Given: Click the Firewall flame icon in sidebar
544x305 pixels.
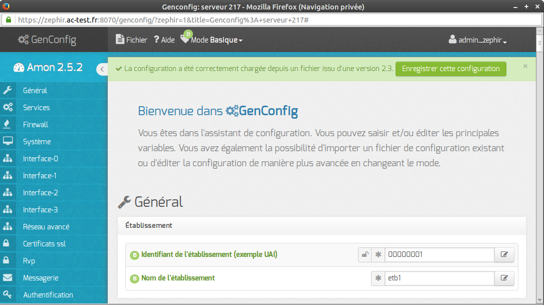Looking at the screenshot, I should tap(7, 124).
